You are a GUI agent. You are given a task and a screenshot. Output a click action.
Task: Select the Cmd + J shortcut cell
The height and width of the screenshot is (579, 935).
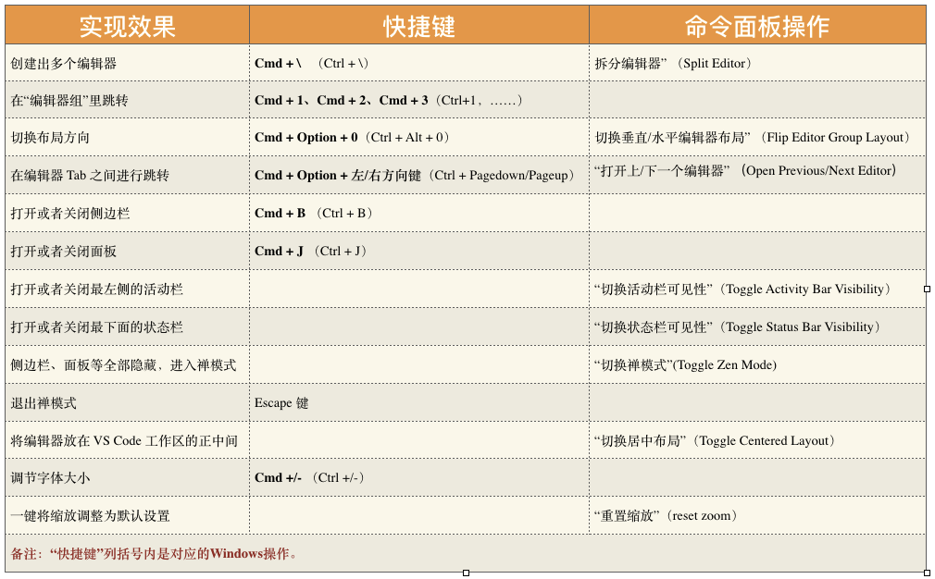click(419, 251)
